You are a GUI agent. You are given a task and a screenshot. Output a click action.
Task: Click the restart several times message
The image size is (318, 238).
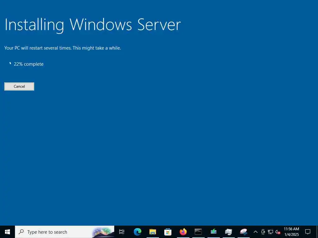[62, 48]
